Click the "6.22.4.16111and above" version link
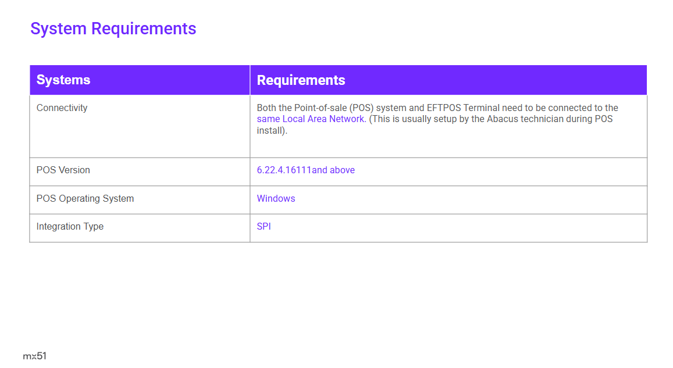 (305, 170)
